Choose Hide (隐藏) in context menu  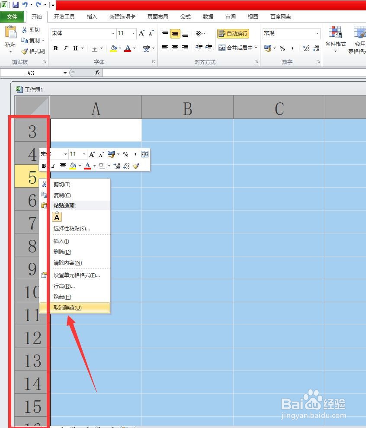74,297
